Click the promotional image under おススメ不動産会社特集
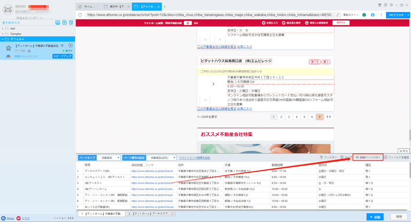 pos(266,148)
